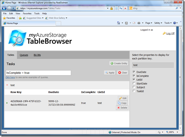Click the blue Help question icon

[x=175, y=23]
